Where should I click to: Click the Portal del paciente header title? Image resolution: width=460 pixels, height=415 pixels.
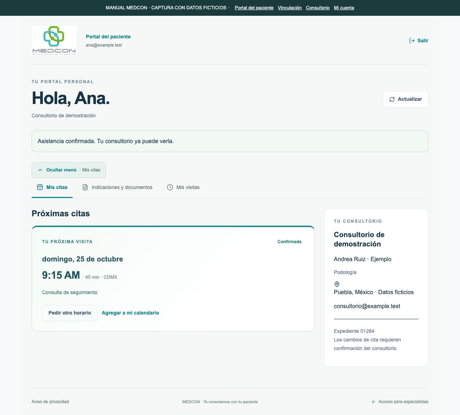coord(108,37)
